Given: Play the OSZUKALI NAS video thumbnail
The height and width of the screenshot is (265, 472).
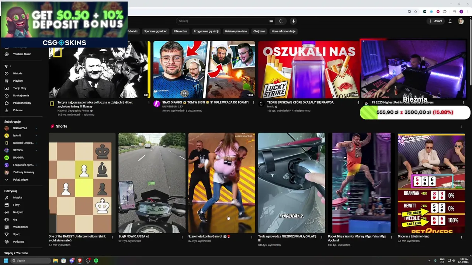Looking at the screenshot, I should pyautogui.click(x=309, y=70).
